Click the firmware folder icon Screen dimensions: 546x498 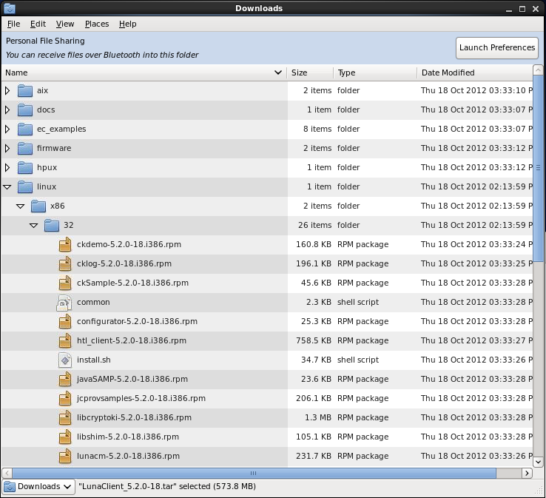(26, 148)
